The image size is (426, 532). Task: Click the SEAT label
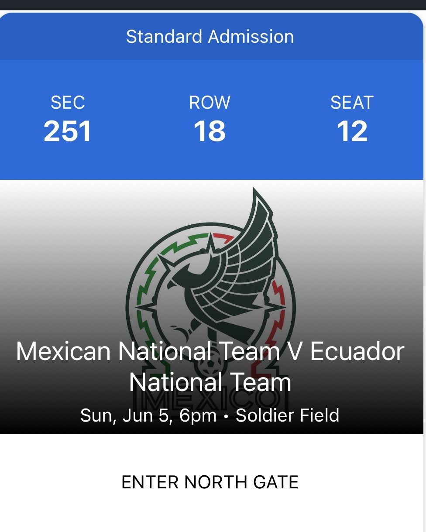pyautogui.click(x=352, y=103)
